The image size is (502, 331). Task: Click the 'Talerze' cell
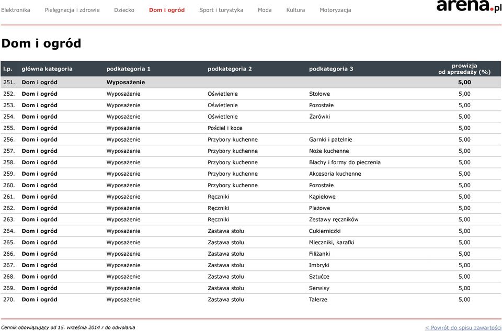pos(318,300)
